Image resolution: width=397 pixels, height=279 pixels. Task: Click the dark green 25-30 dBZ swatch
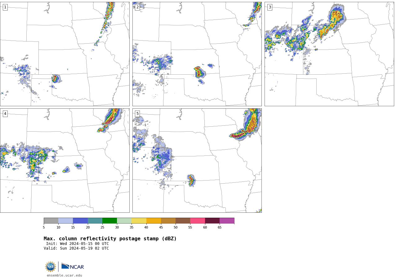(109, 220)
